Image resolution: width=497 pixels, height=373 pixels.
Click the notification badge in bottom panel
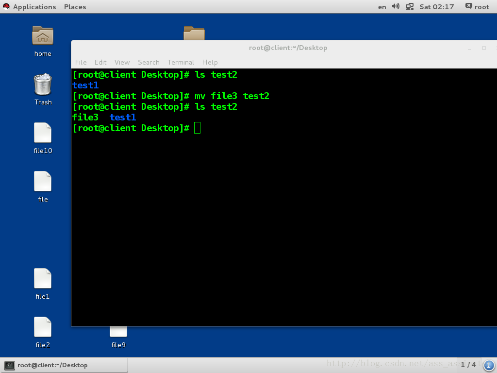pos(488,365)
